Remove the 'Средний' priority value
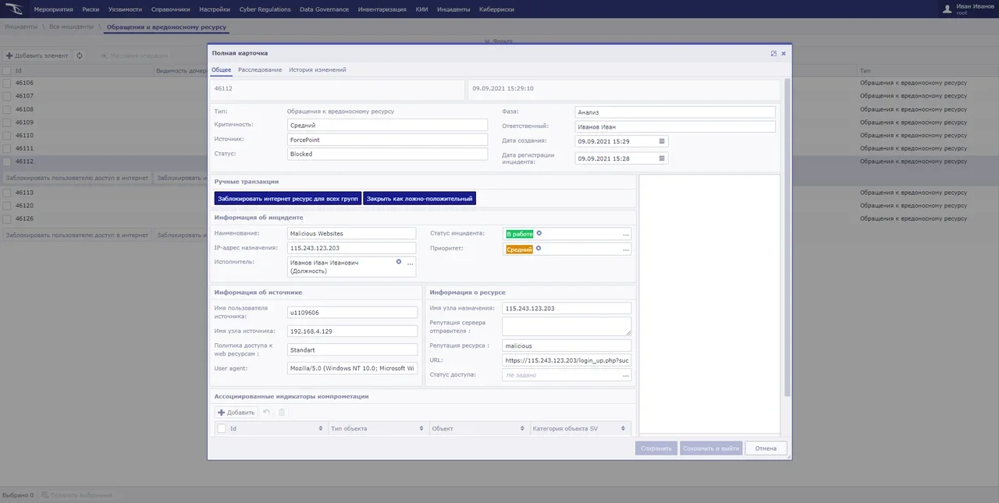Screen dimensions: 999x503 539,249
